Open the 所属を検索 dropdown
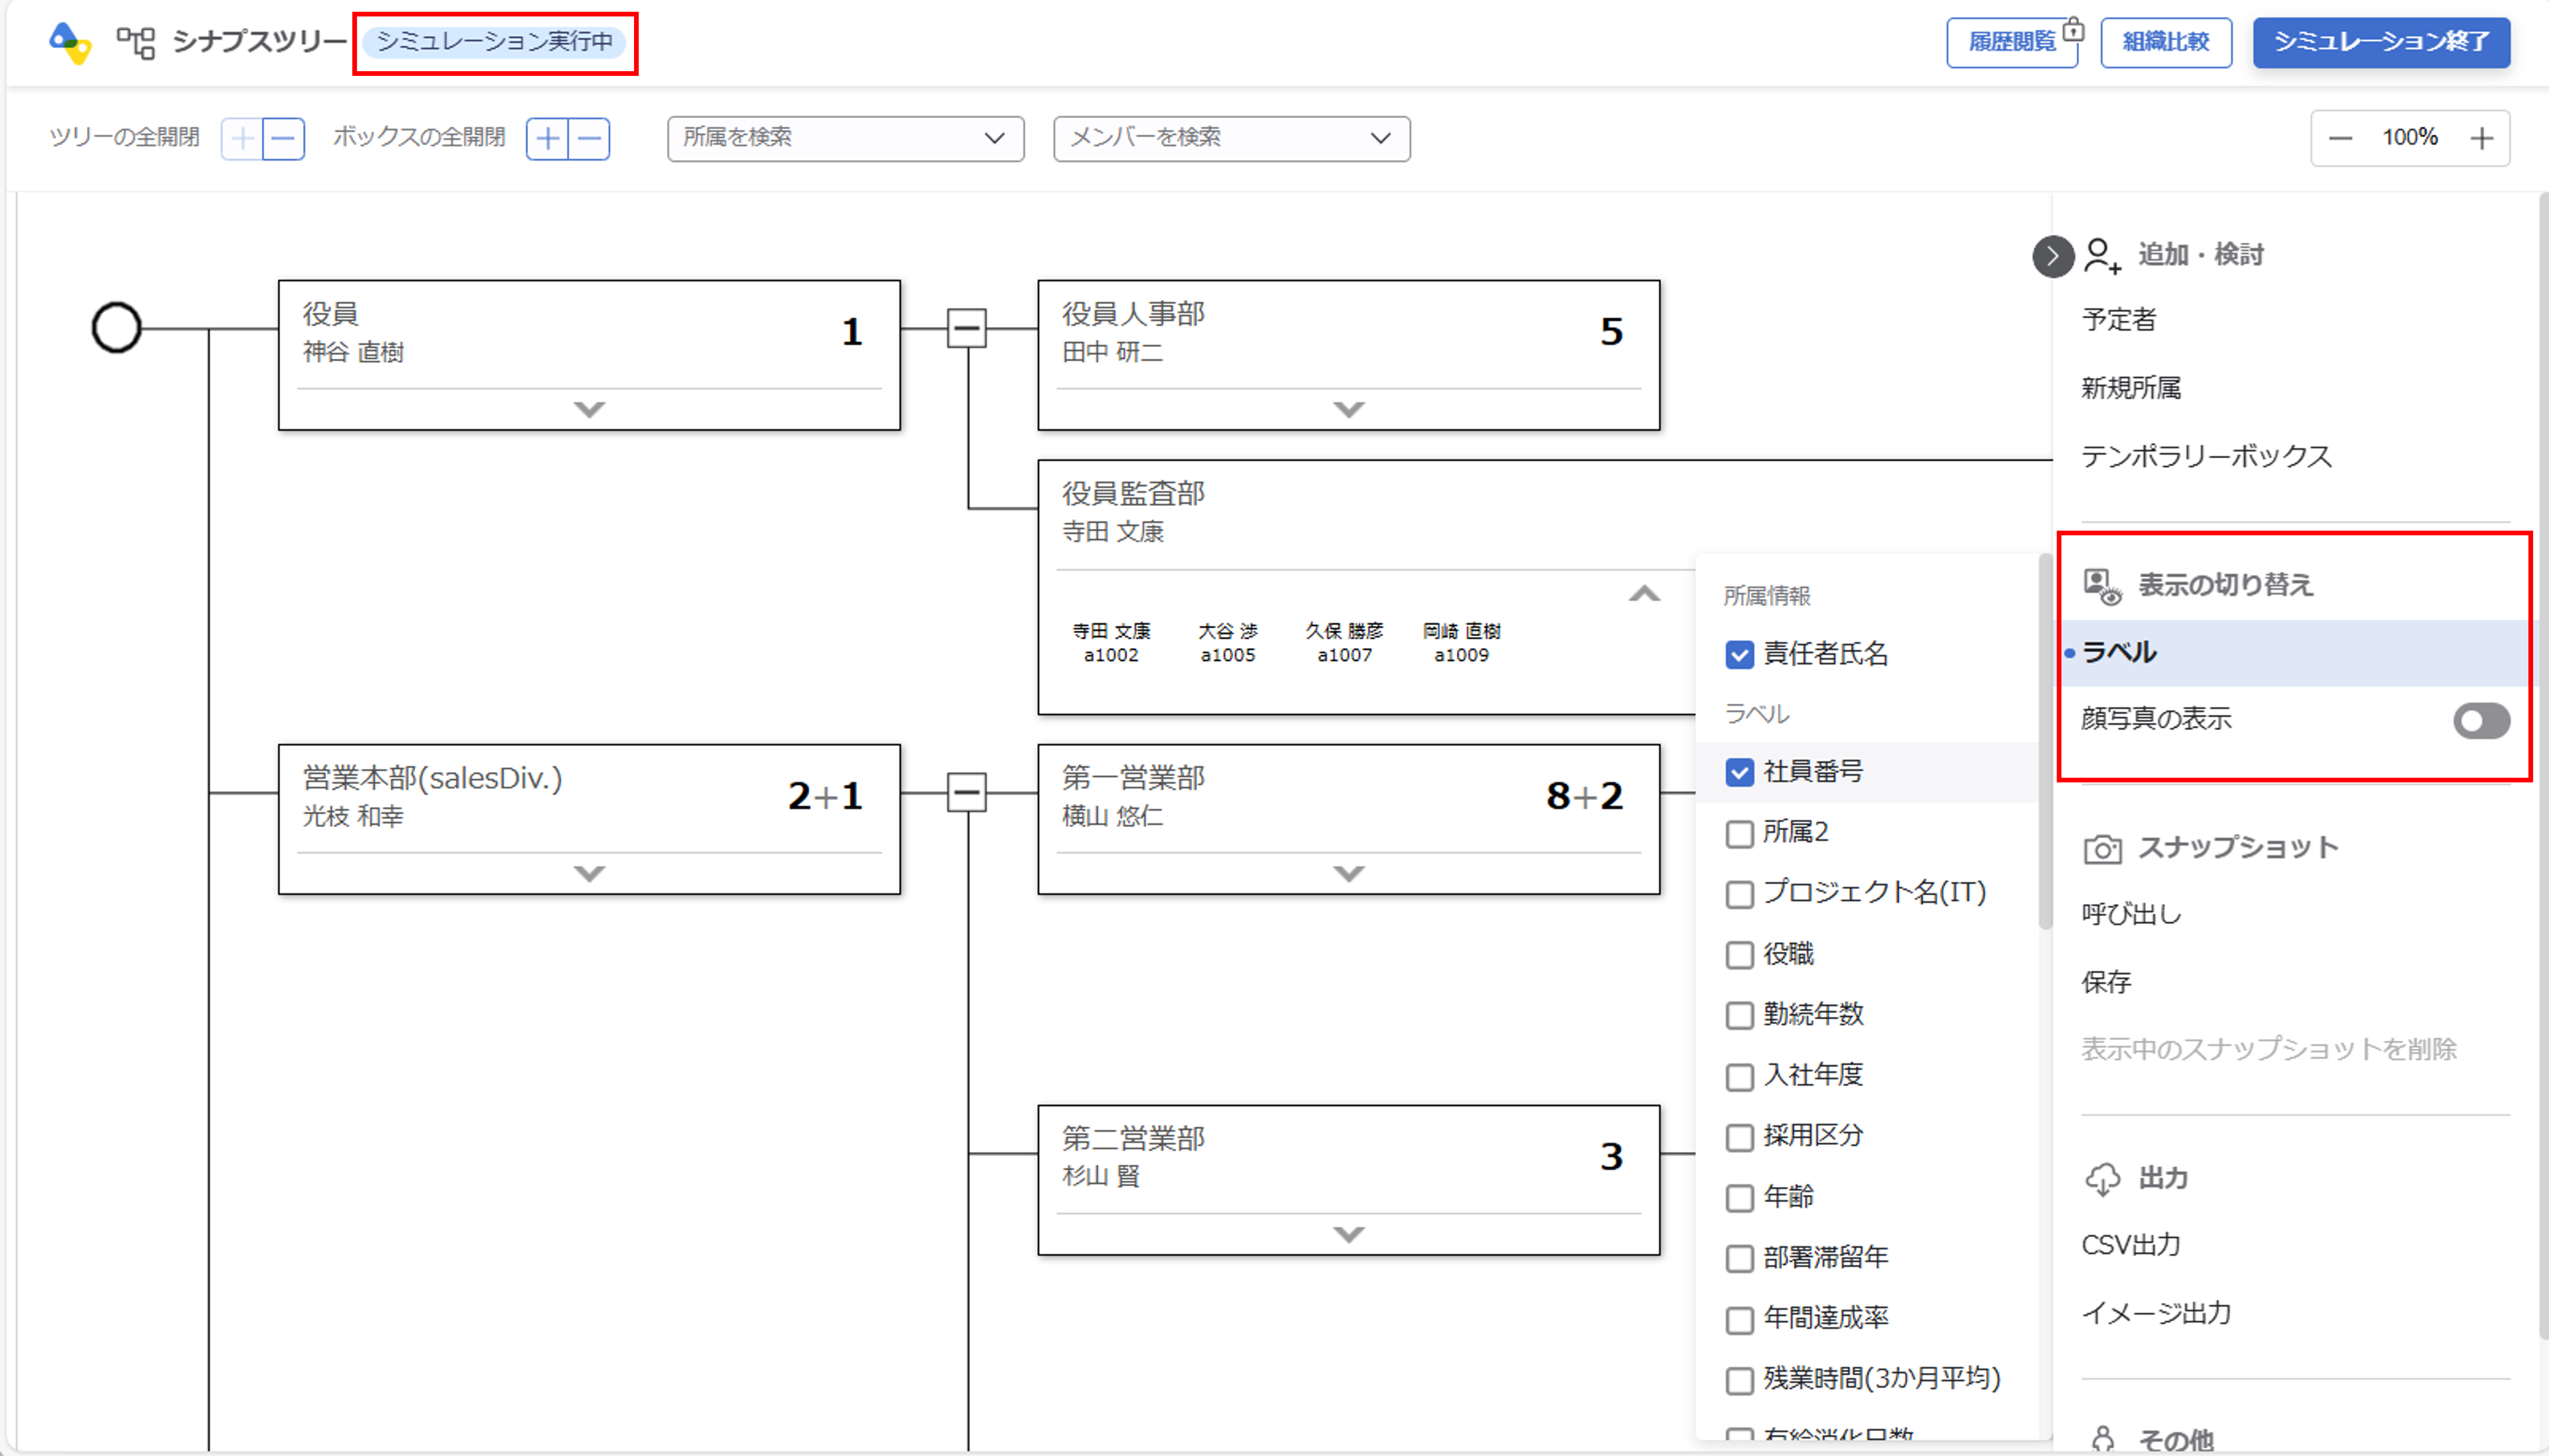The image size is (2549, 1456). 845,138
